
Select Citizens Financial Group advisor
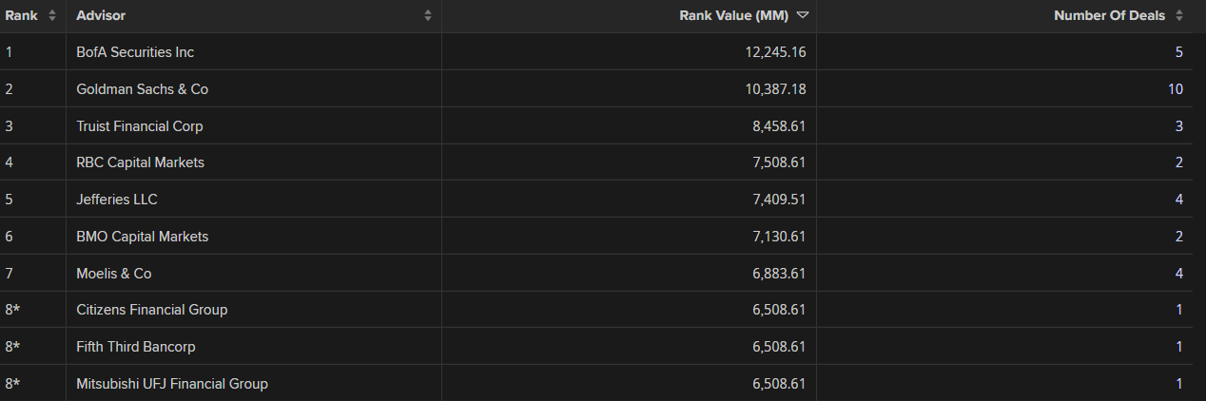tap(151, 310)
